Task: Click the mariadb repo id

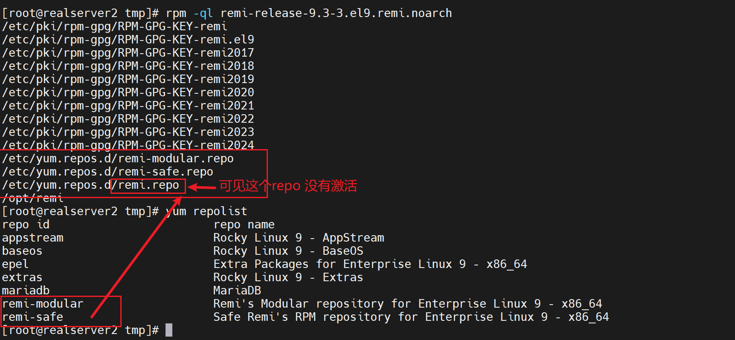Action: point(26,291)
